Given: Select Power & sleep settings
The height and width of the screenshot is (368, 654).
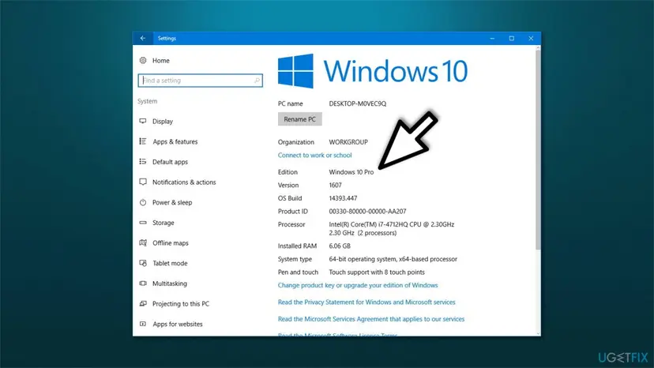Looking at the screenshot, I should (x=172, y=203).
